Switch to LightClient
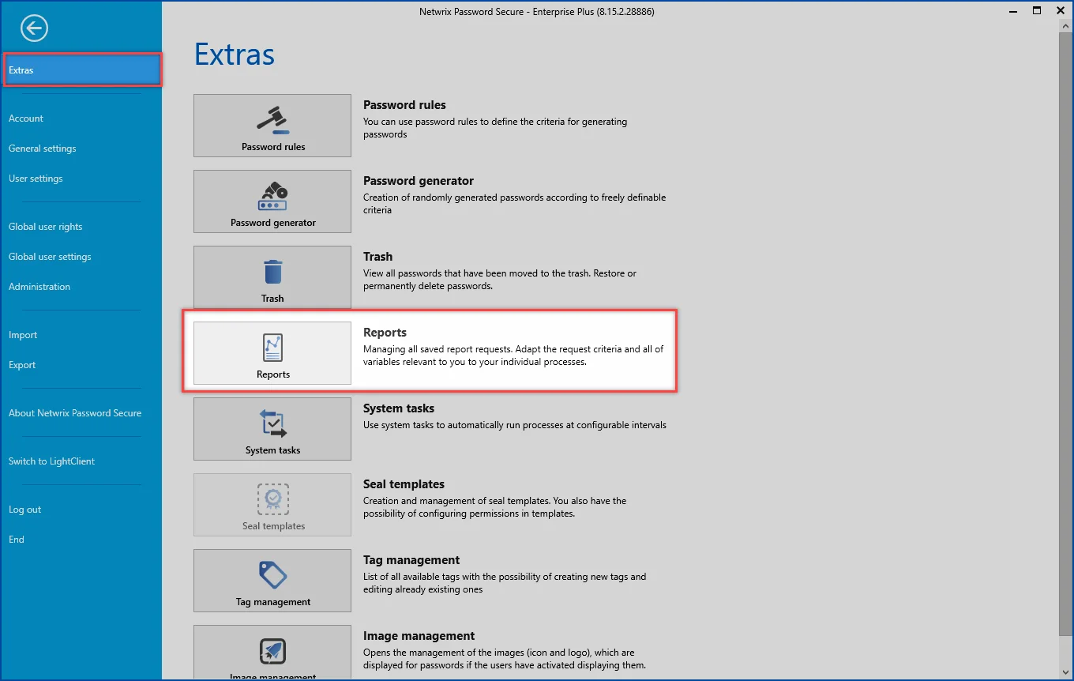Image resolution: width=1074 pixels, height=681 pixels. click(52, 461)
